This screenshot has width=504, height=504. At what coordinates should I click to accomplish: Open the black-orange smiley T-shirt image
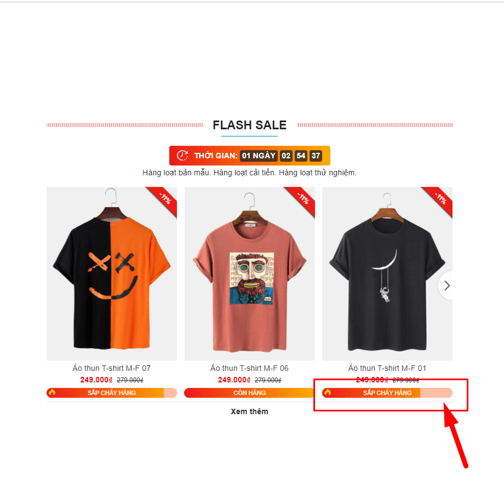(x=112, y=273)
